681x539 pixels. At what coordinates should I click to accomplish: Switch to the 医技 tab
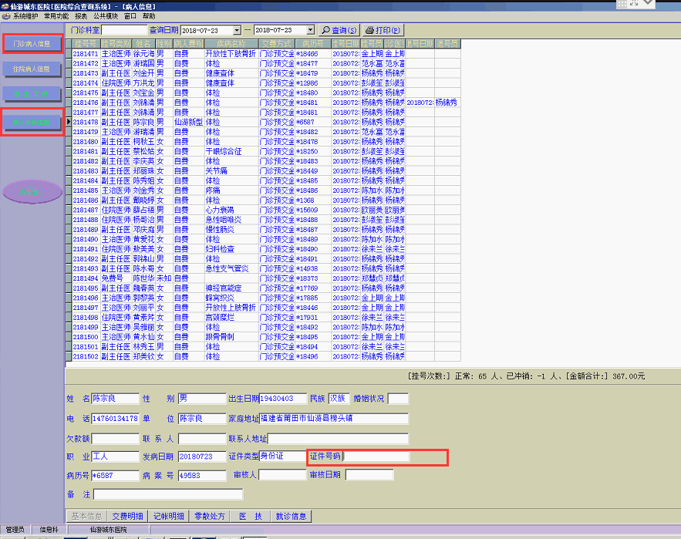point(250,516)
